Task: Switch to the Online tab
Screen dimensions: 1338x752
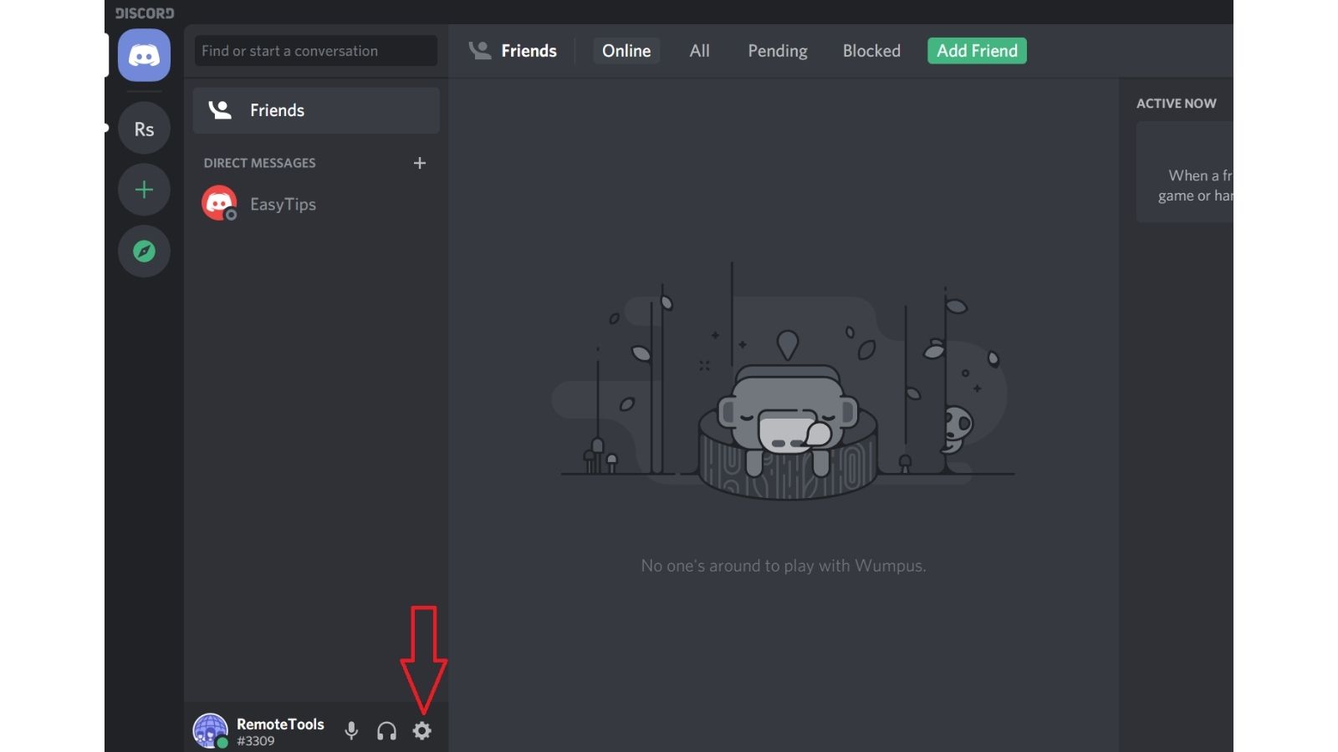Action: coord(626,51)
